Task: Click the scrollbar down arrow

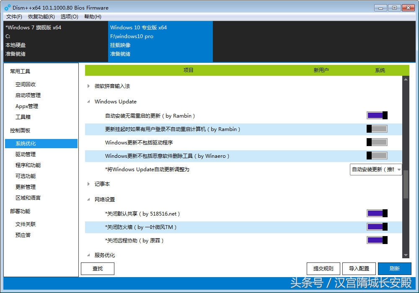Action: click(406, 255)
